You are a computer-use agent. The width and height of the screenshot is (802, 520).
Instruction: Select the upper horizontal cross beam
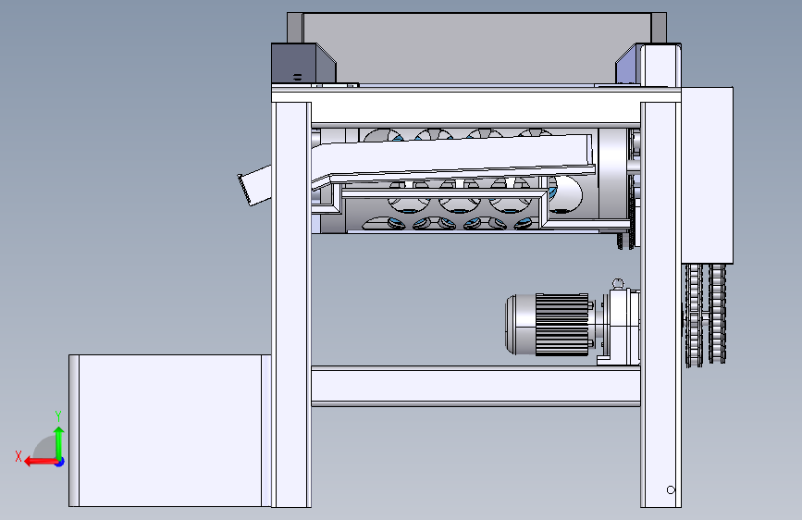coord(475,107)
